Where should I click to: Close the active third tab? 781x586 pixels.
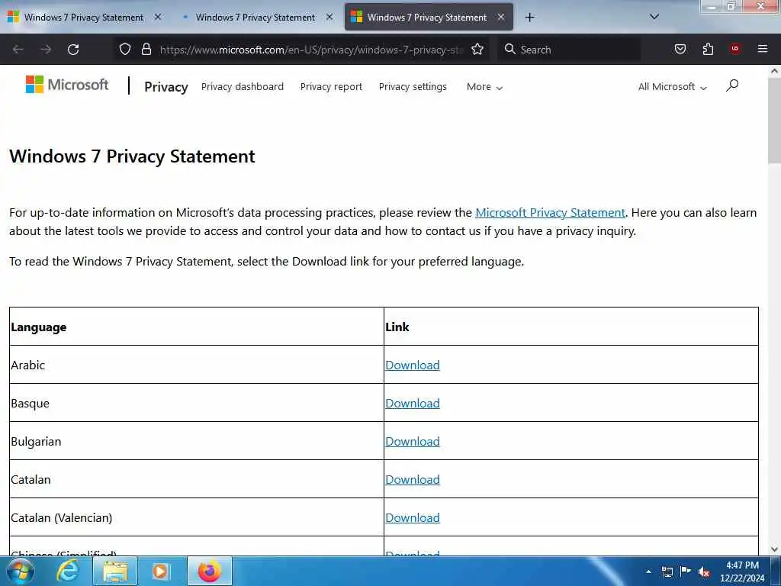(501, 17)
